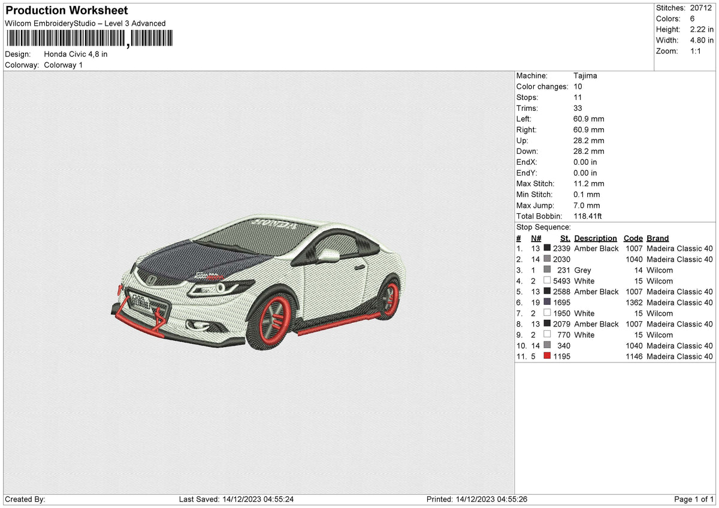
Task: Select the grey swatch in stop row 2
Action: [547, 259]
